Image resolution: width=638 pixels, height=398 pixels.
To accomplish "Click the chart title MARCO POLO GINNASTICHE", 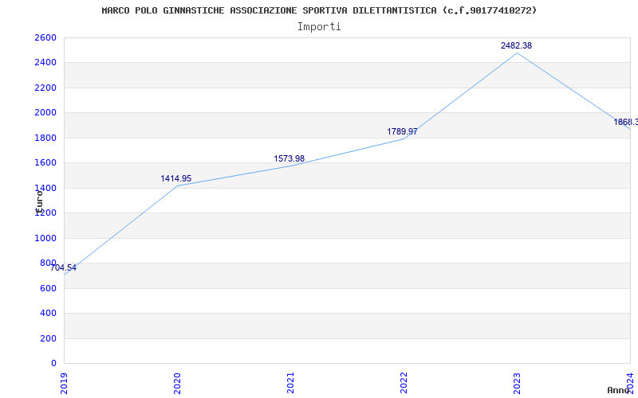I will pyautogui.click(x=319, y=10).
